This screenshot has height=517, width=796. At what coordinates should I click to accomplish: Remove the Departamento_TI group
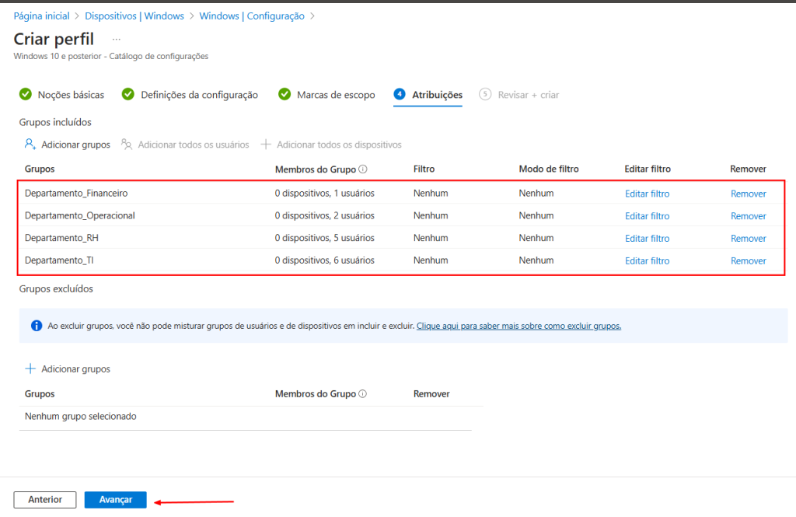click(x=748, y=260)
